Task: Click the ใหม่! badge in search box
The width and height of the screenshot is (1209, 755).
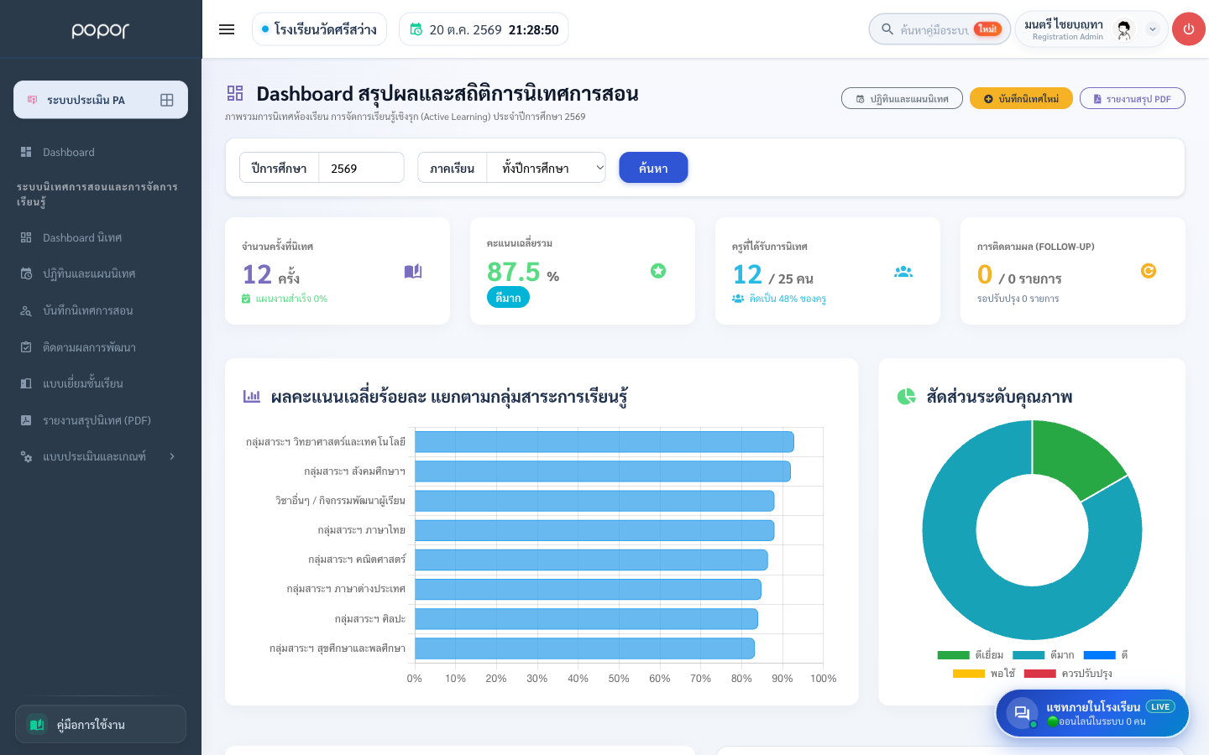Action: click(x=987, y=29)
